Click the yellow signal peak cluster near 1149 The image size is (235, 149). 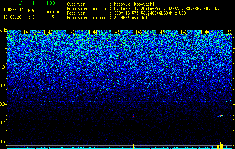coord(220,145)
